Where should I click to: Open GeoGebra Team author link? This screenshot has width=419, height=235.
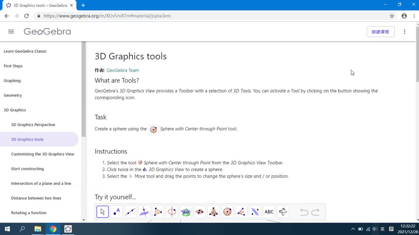click(123, 70)
